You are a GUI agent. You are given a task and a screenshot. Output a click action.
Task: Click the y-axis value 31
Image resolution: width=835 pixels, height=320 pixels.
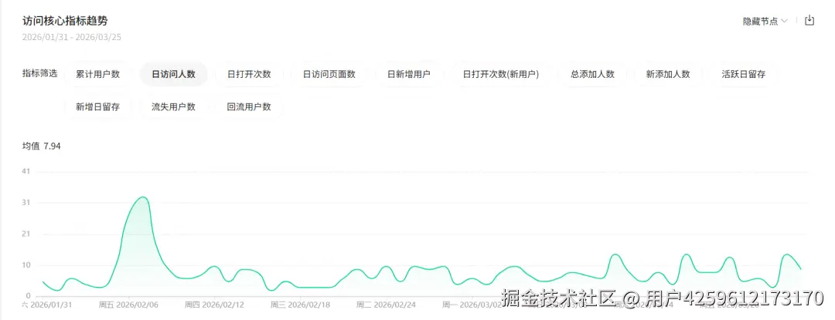[x=26, y=202]
